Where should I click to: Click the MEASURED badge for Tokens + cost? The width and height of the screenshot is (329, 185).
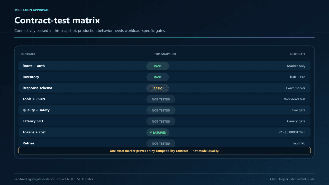tap(158, 132)
